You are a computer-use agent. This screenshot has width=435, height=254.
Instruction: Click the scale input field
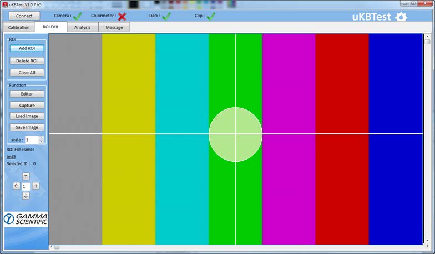pos(32,140)
